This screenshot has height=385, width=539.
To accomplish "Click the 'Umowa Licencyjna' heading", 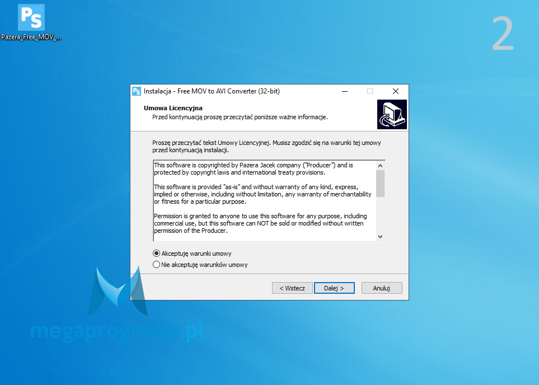I will click(x=173, y=108).
